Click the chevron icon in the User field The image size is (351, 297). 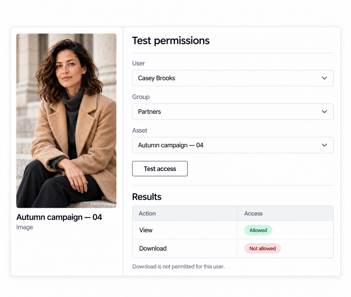tap(324, 78)
